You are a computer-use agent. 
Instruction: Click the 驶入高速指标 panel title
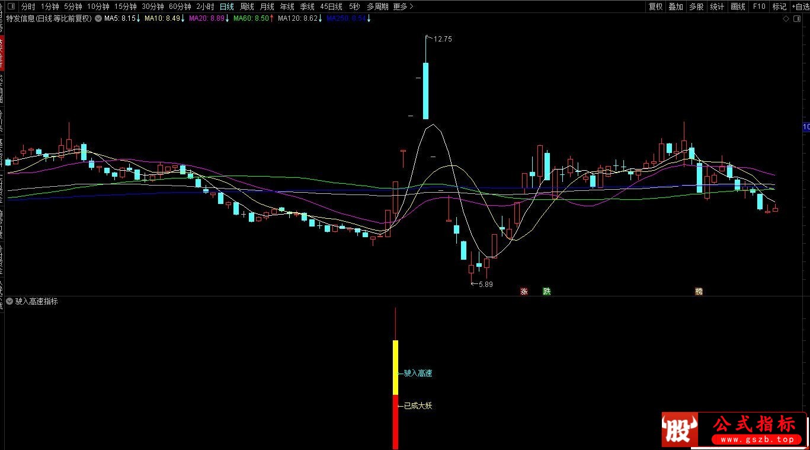tap(37, 302)
